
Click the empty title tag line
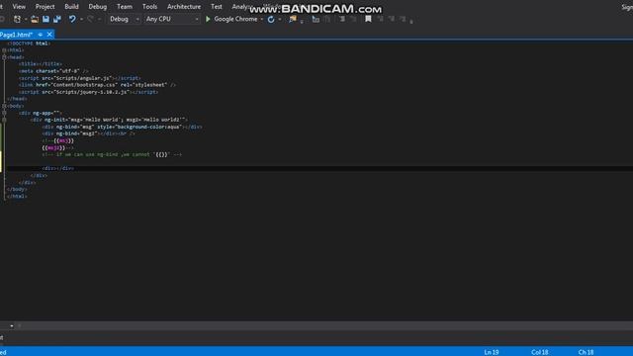(40, 63)
